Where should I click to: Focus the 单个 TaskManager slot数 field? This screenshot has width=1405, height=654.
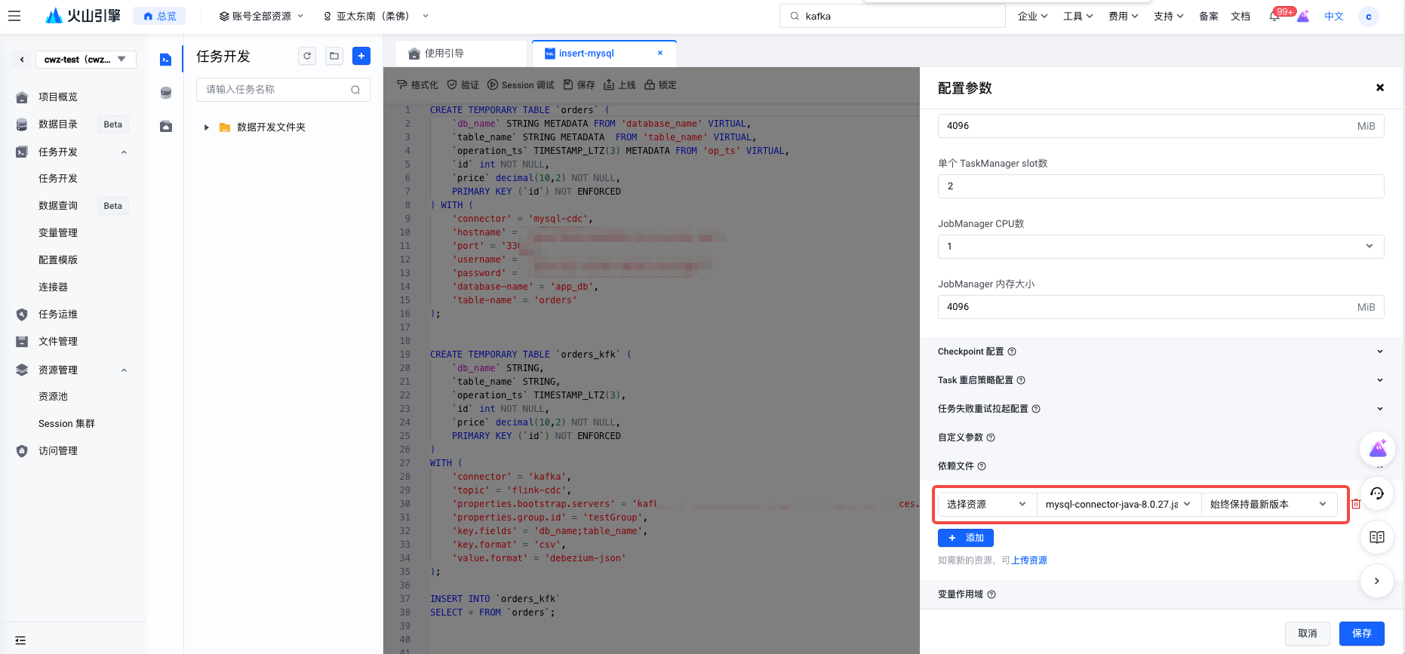click(1161, 186)
